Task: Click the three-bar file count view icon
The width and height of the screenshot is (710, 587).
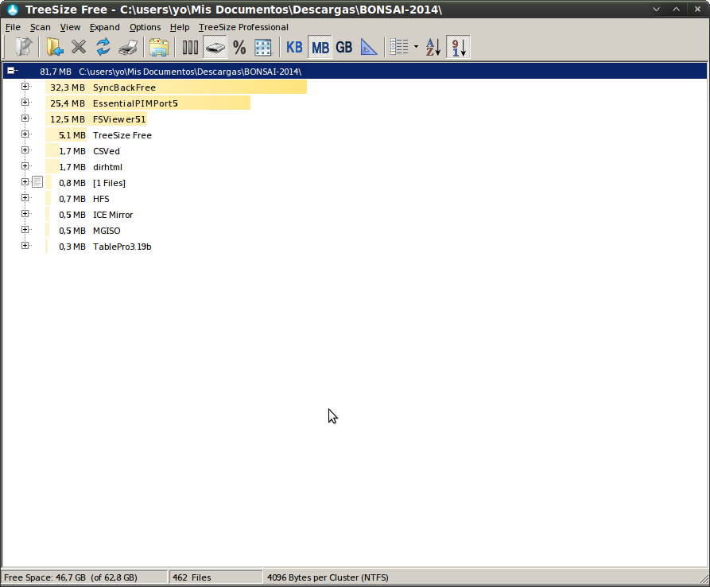Action: tap(190, 48)
